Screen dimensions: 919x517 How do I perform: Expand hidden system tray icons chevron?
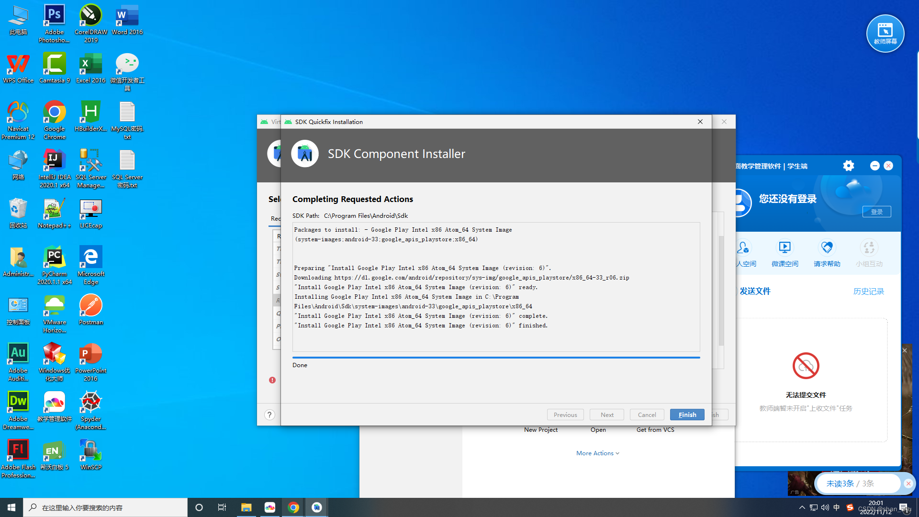(x=802, y=507)
